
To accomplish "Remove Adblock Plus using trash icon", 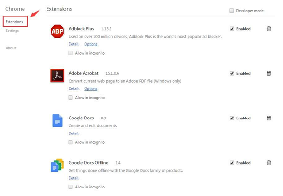I will (x=269, y=29).
